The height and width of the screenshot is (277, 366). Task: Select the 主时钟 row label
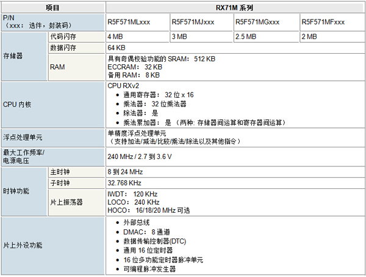pos(60,172)
